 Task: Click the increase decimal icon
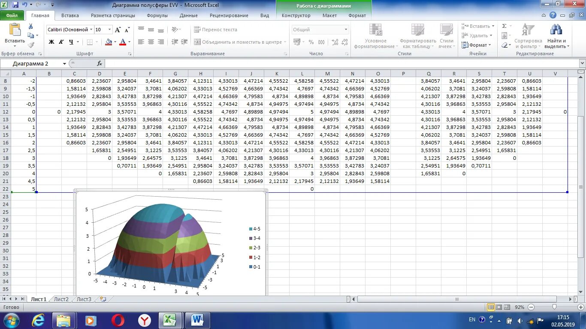coord(335,42)
